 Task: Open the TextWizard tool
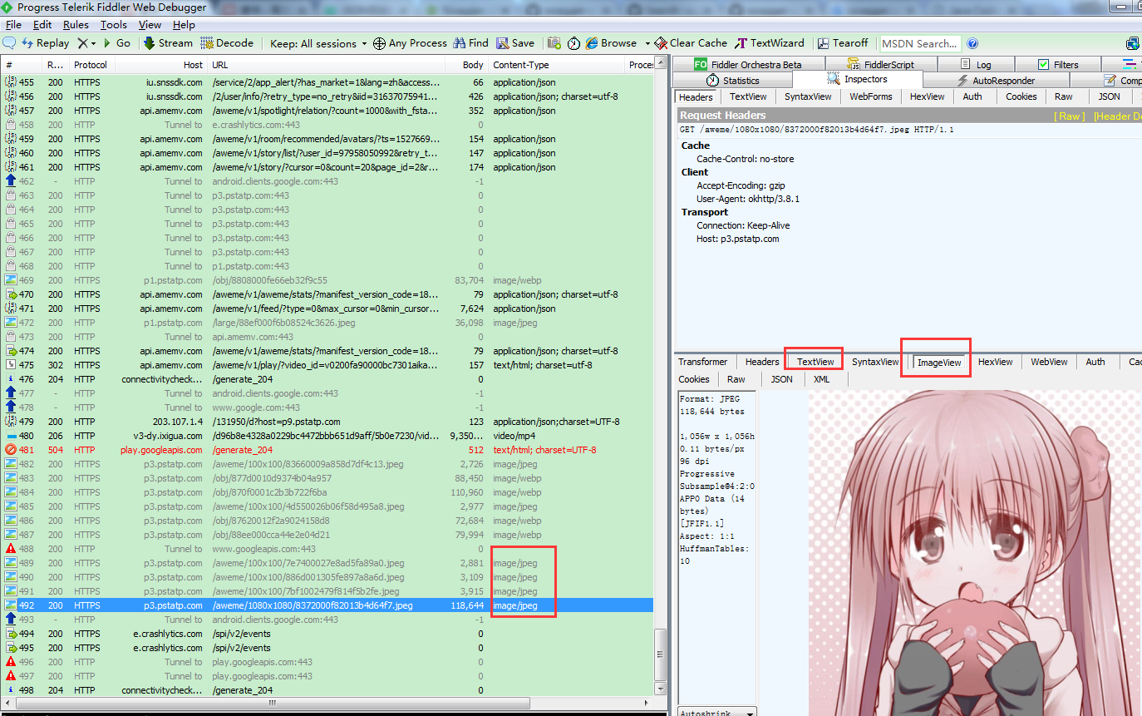[x=770, y=43]
